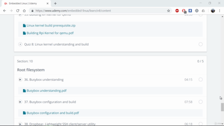This screenshot has width=224, height=126.
Task: Click the 0 / 5 progress counter
Action: click(x=201, y=61)
